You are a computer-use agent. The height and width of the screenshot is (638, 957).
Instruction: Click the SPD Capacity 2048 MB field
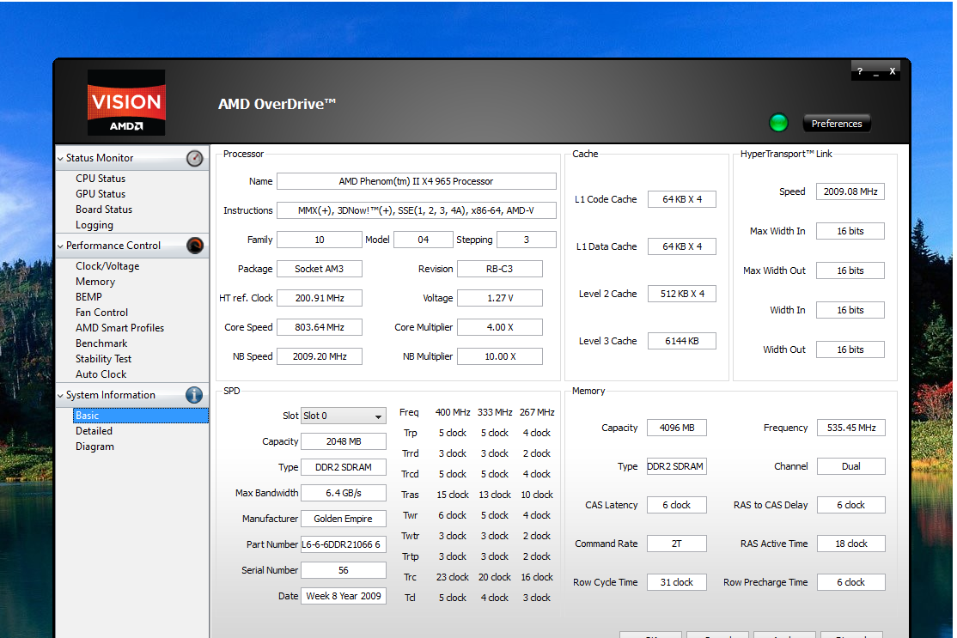[344, 441]
